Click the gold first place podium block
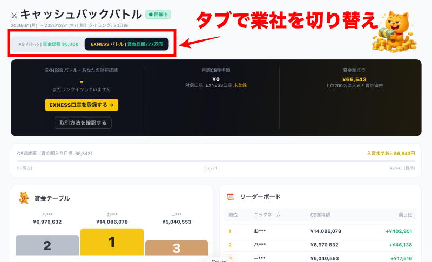 [x=112, y=242]
